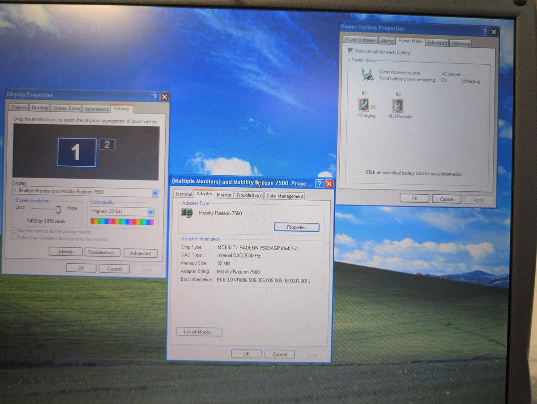Click OK in Power Options Properties

pos(414,198)
